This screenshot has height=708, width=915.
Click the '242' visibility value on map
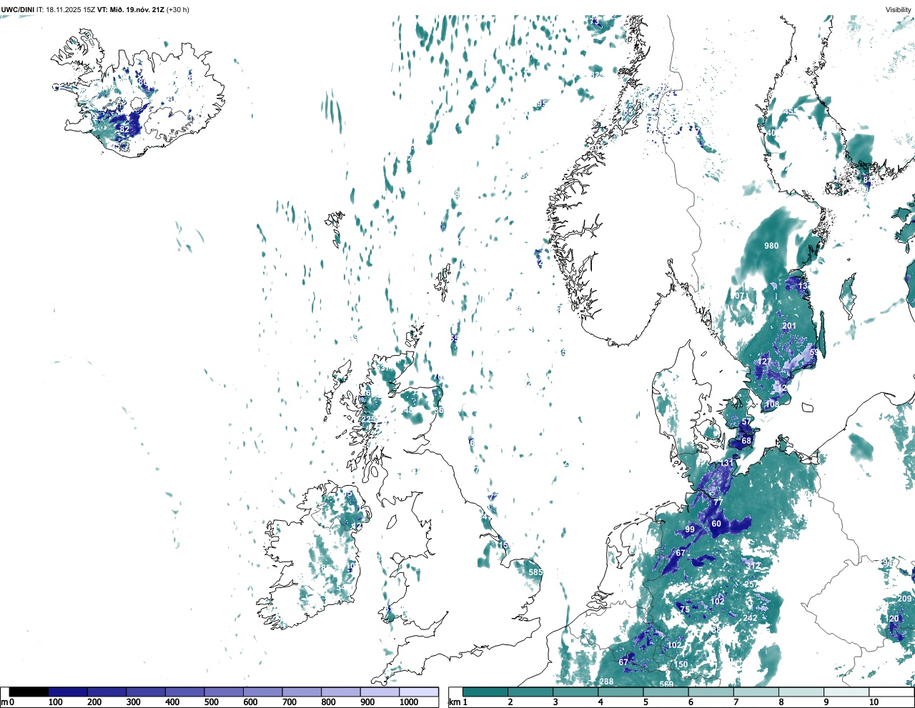pyautogui.click(x=750, y=618)
